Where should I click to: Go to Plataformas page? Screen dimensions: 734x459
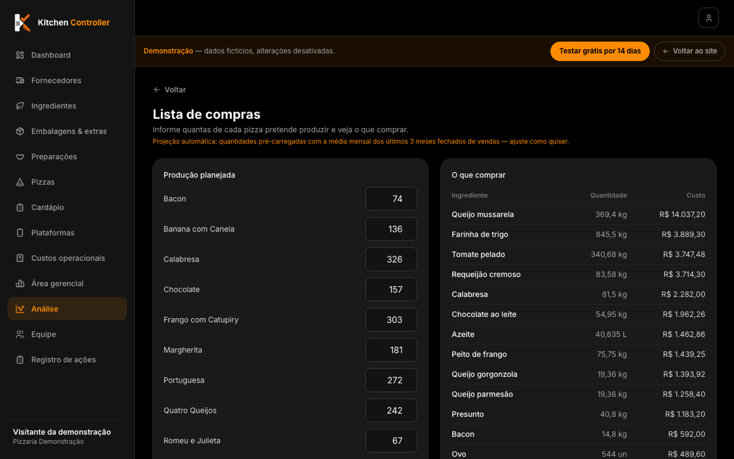[67, 233]
